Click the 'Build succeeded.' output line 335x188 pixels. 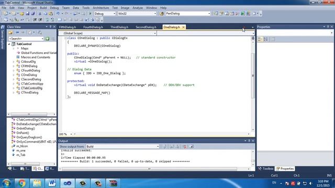pyautogui.click(x=76, y=150)
